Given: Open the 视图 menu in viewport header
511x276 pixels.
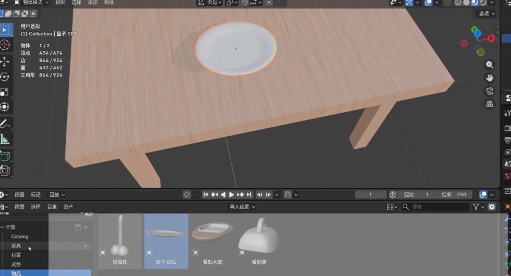Looking at the screenshot, I should tap(60, 2).
